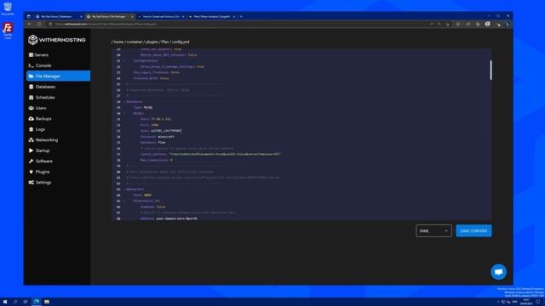Open the YAML syntax dropdown
The image size is (545, 306).
point(433,230)
